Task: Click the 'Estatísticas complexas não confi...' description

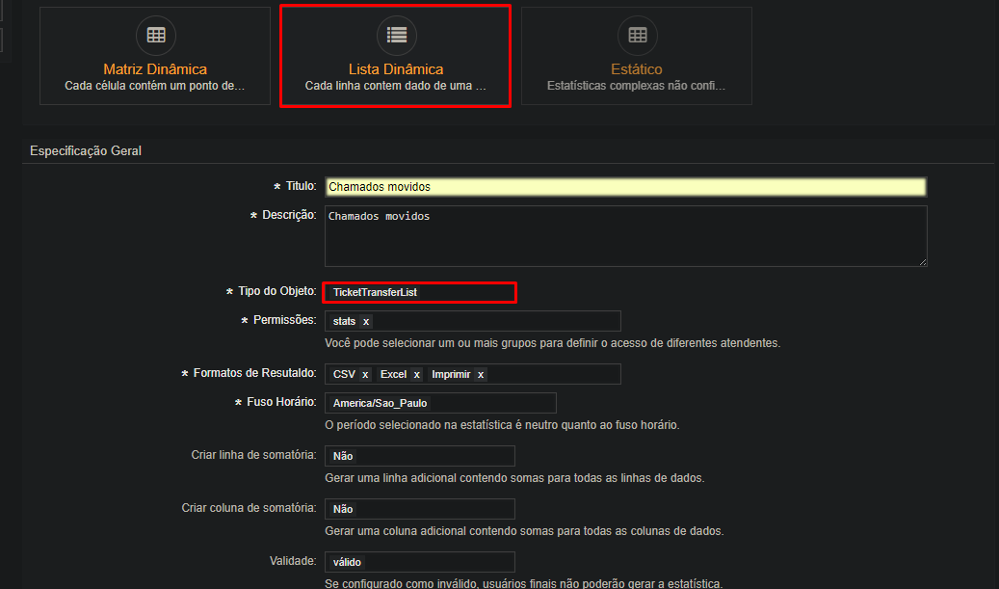Action: pyautogui.click(x=637, y=86)
